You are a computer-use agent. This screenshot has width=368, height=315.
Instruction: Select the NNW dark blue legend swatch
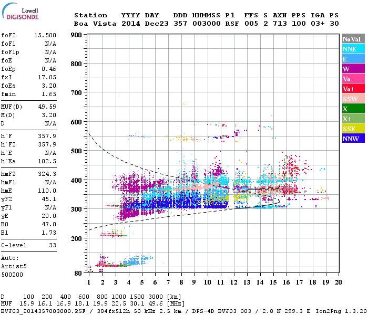[x=353, y=138]
